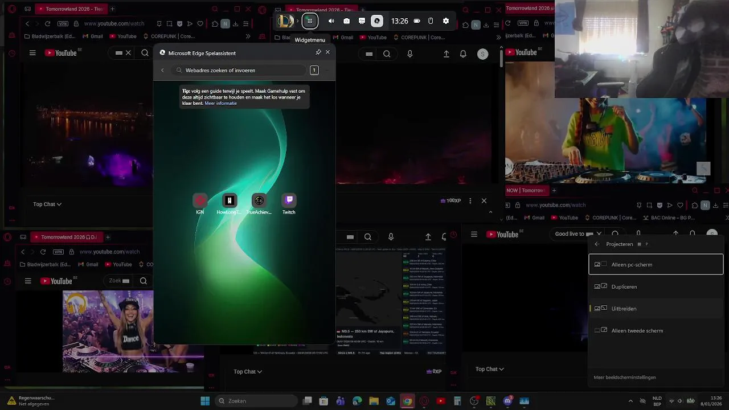
Task: Click the Zoeken taskbar search box
Action: pos(256,401)
